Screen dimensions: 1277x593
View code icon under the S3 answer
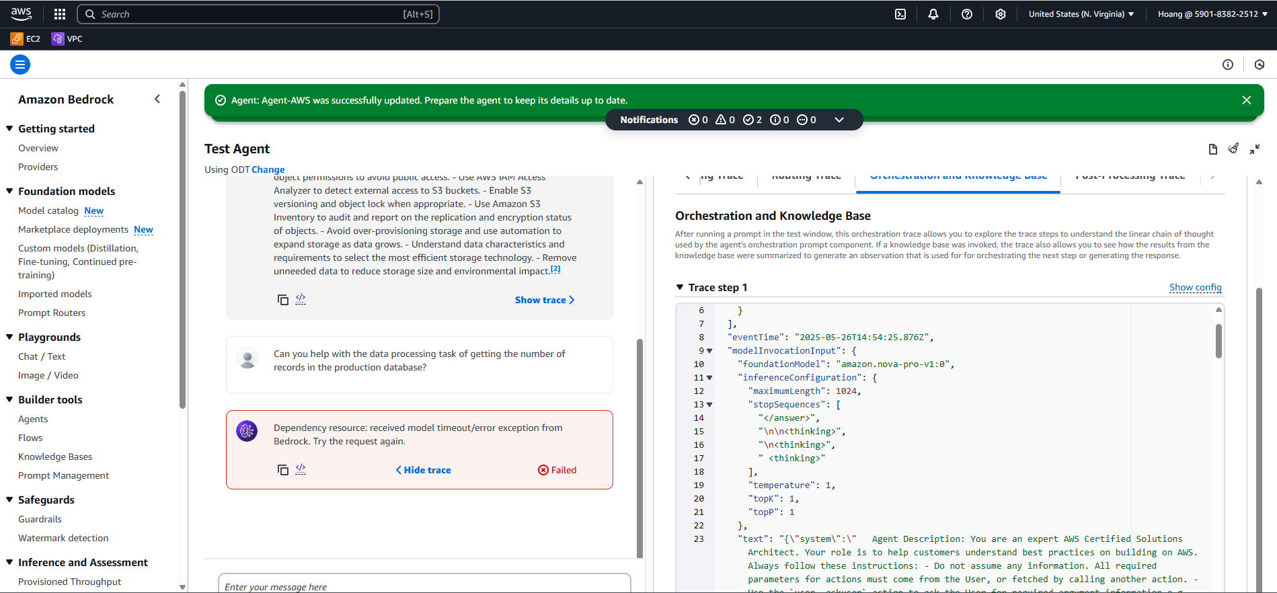click(301, 299)
